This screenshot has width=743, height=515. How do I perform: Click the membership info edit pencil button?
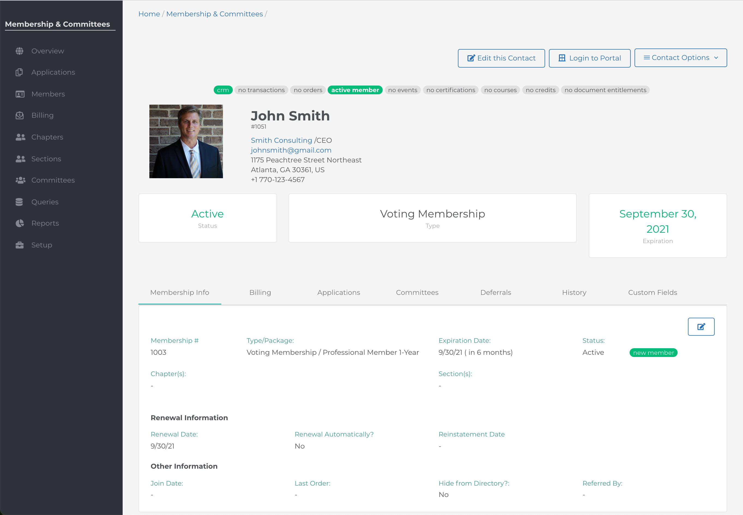click(x=701, y=326)
